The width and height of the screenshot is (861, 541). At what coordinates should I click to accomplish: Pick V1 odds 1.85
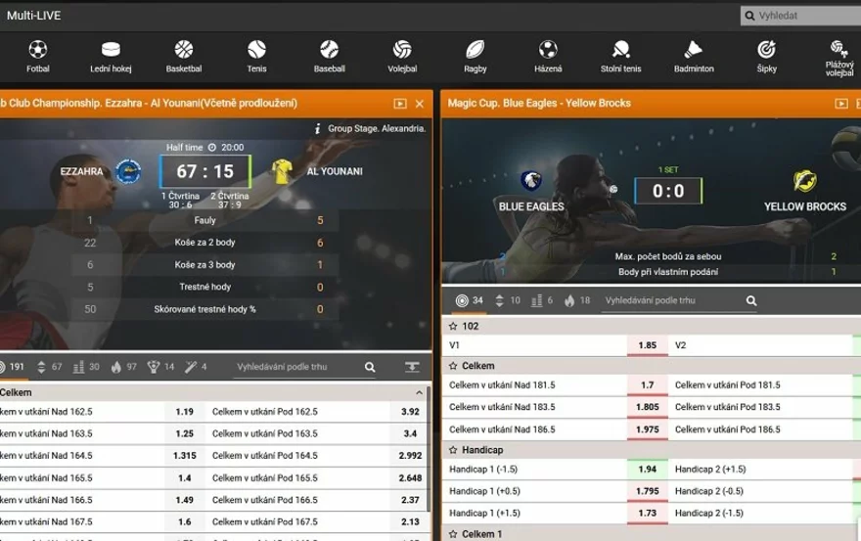[647, 345]
